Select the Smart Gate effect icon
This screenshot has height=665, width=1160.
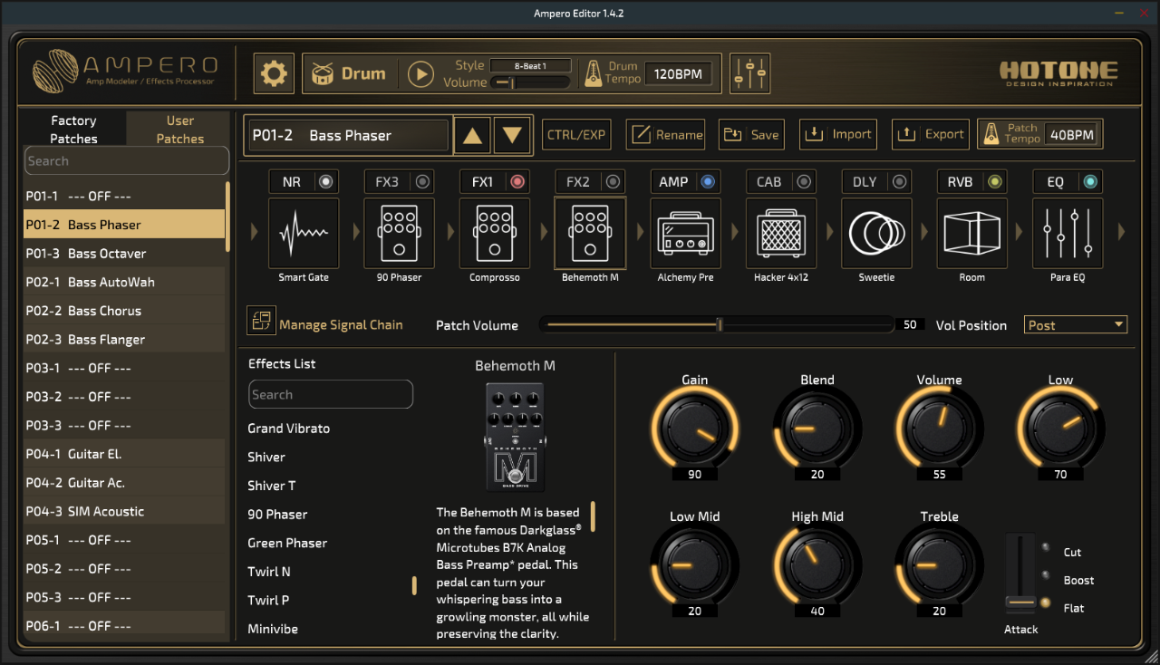click(304, 234)
